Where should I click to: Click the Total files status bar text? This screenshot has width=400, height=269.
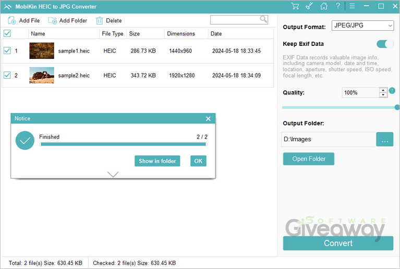[45, 263]
